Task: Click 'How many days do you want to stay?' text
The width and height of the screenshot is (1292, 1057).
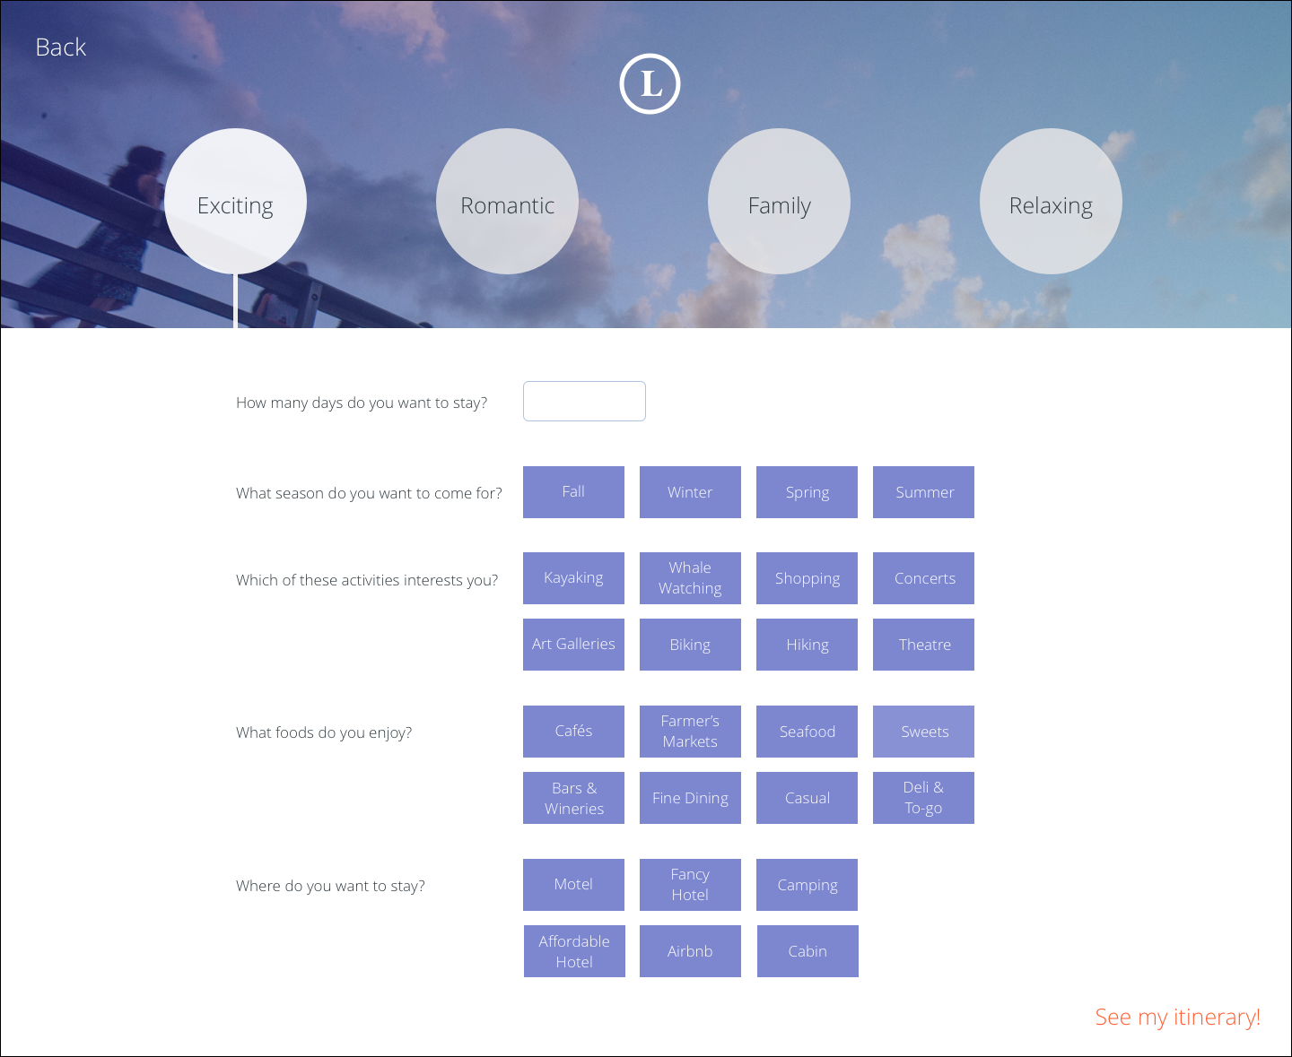Action: pos(362,403)
